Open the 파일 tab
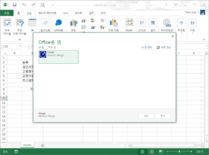The width and height of the screenshot is (209, 155). 7,13
